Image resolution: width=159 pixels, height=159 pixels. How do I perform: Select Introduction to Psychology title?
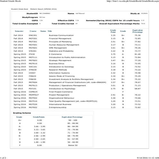[x=62, y=89]
